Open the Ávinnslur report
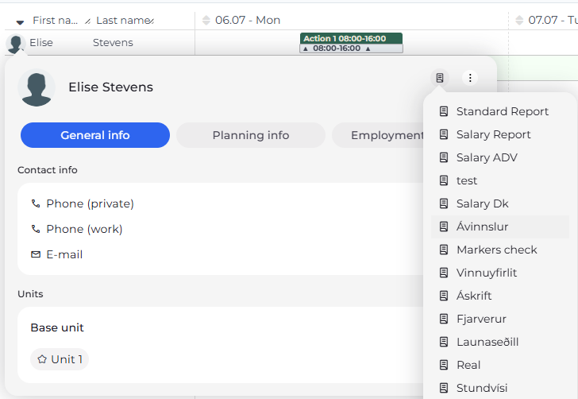The image size is (578, 399). (x=500, y=227)
